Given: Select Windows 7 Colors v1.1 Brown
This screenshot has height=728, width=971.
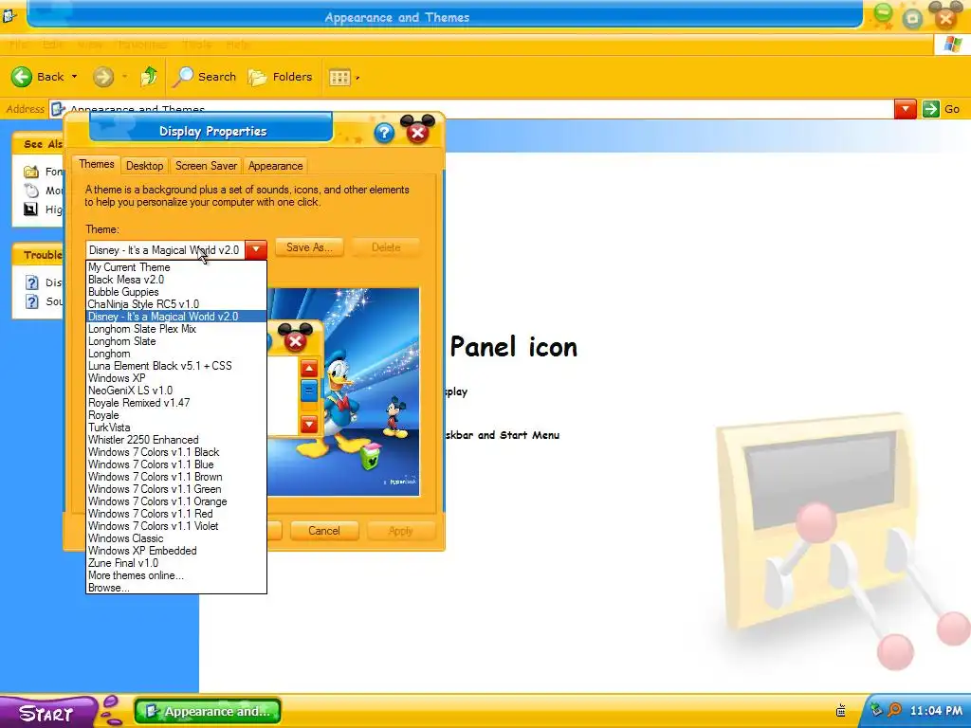Looking at the screenshot, I should tap(176, 477).
